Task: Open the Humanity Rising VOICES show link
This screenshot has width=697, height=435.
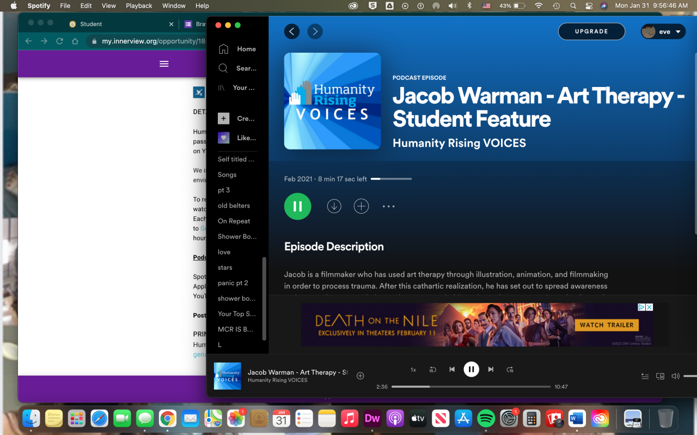Action: coord(459,143)
